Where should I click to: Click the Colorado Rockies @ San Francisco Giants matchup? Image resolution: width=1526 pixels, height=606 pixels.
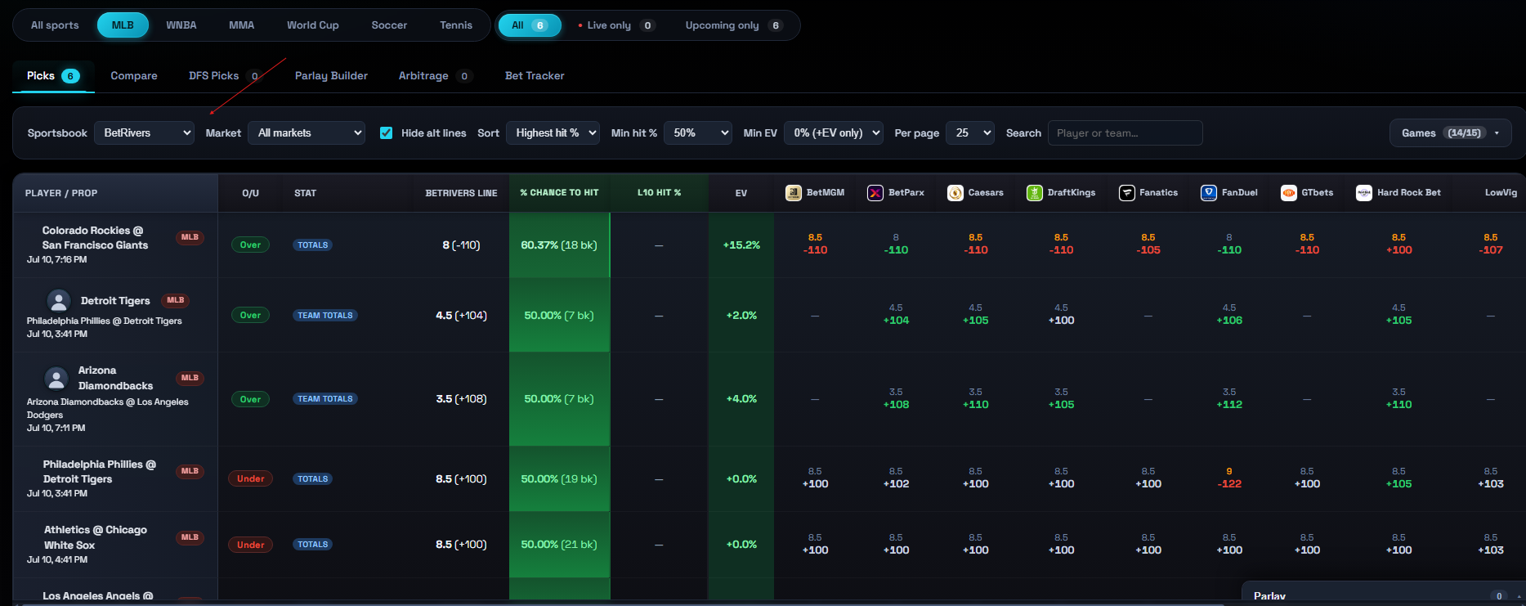pyautogui.click(x=95, y=237)
